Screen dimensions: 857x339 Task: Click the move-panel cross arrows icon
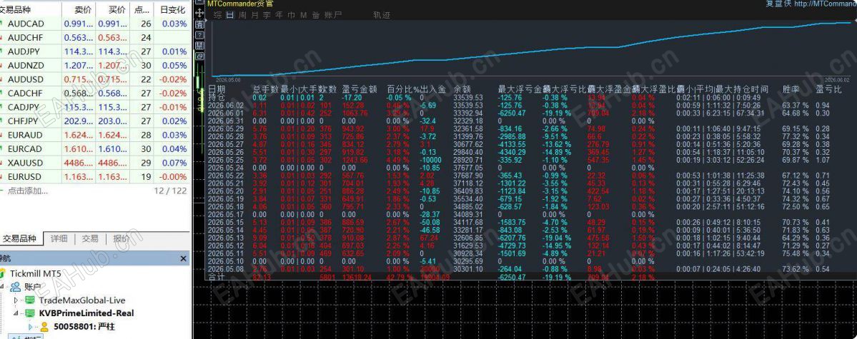(199, 13)
